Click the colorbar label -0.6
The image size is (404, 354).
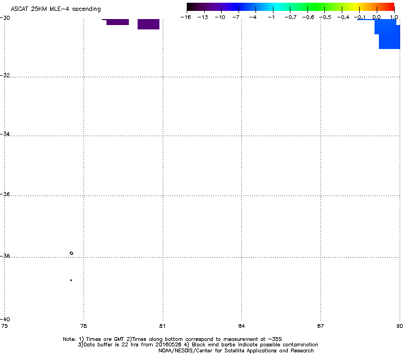click(308, 17)
